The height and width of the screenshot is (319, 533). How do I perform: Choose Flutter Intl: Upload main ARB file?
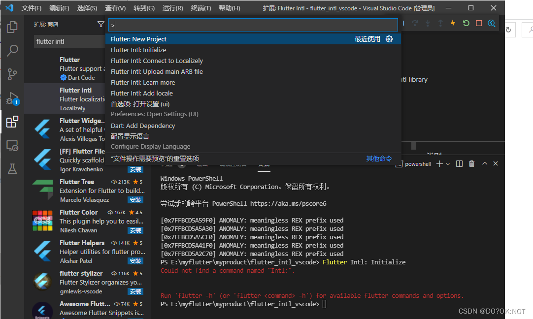pyautogui.click(x=253, y=72)
